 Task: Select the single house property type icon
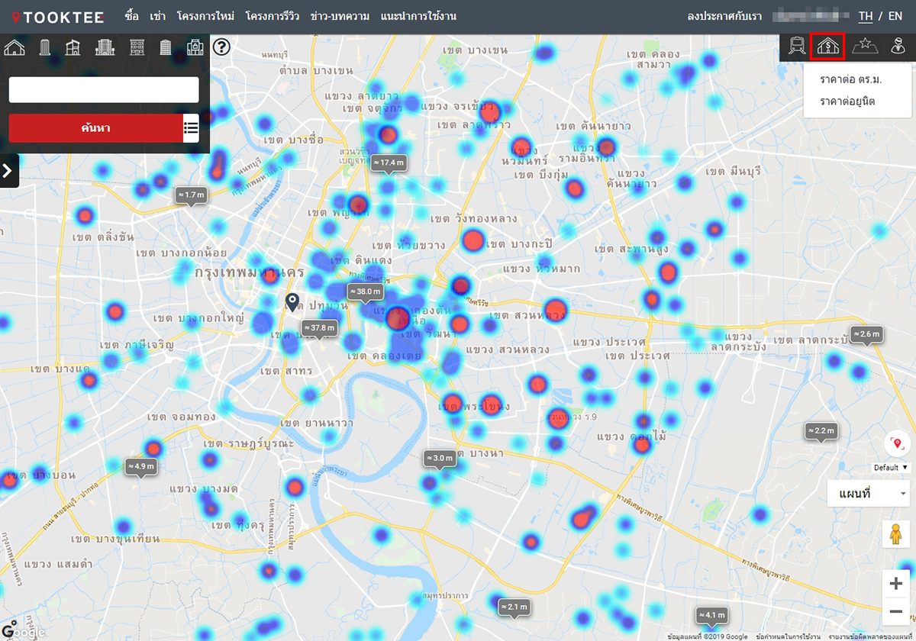click(15, 47)
